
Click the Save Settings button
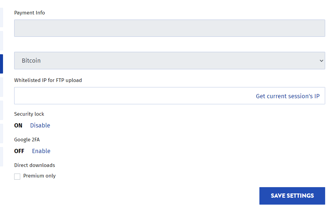[292, 196]
